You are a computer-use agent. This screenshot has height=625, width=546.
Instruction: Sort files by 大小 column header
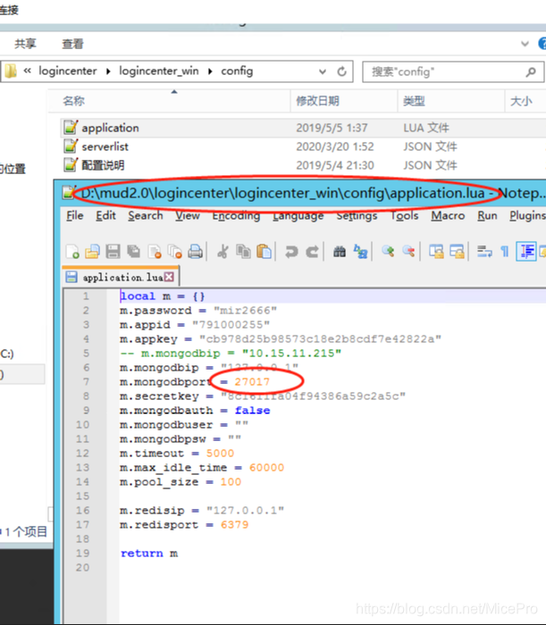[x=525, y=101]
